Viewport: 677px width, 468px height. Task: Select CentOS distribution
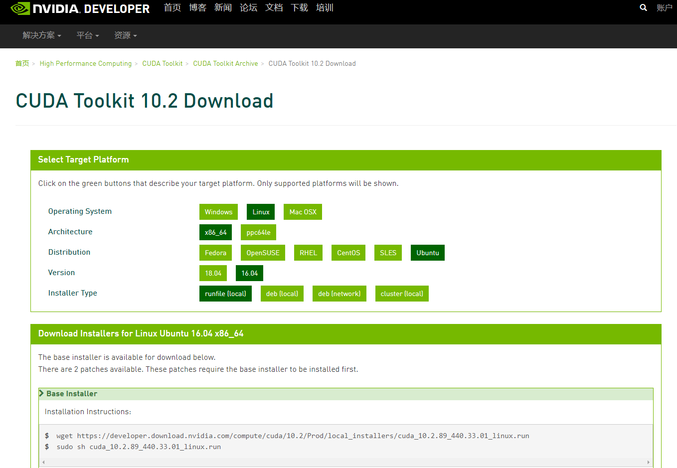point(348,253)
